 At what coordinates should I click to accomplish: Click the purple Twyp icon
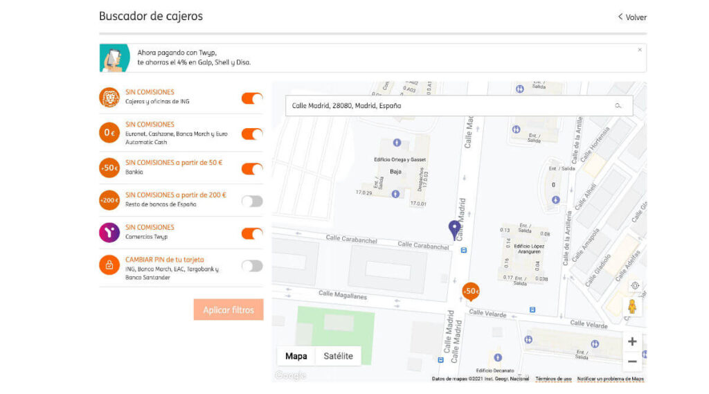[x=109, y=233]
